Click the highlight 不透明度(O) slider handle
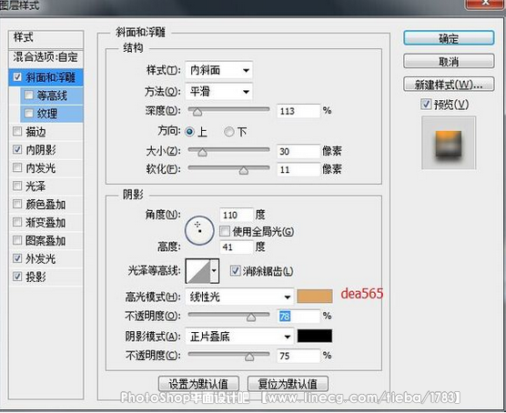 [x=251, y=317]
